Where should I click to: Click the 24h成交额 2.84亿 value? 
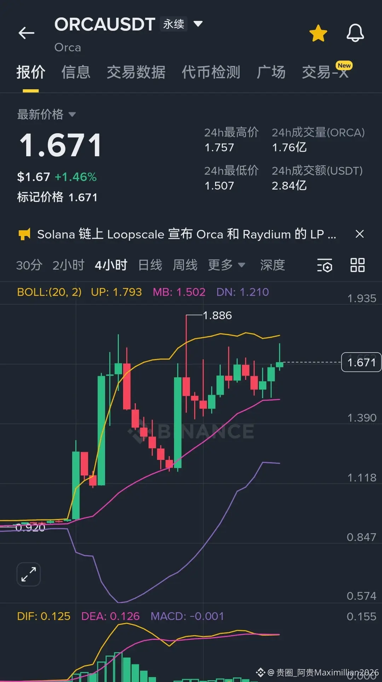(x=289, y=186)
